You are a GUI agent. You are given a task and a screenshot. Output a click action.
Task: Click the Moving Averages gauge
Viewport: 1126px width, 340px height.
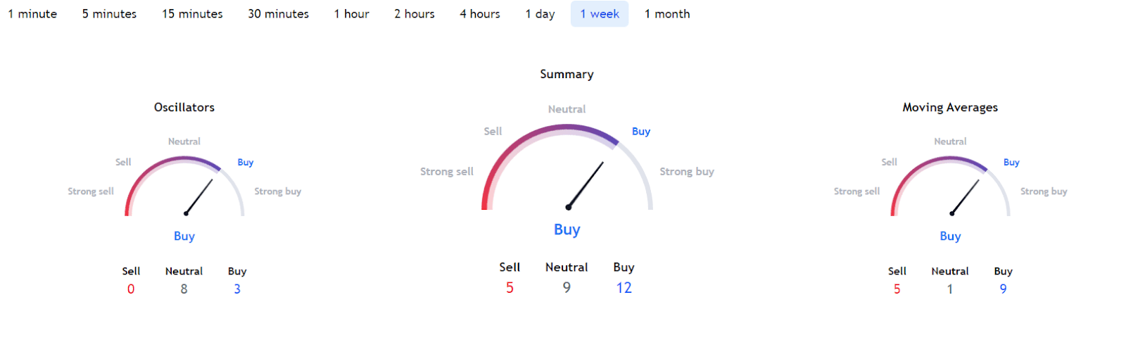(950, 187)
